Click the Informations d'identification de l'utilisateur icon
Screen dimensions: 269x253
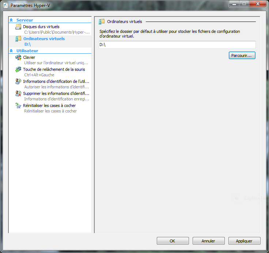tap(18, 81)
